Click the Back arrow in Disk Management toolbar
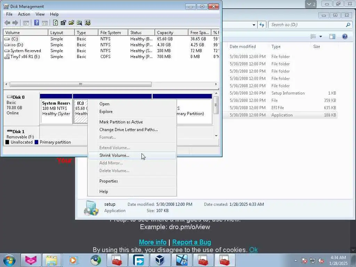The height and width of the screenshot is (267, 356). pyautogui.click(x=7, y=23)
